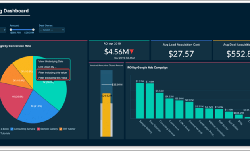Click the Sample Gallery bar showing $7.57M
The width and height of the screenshot is (250, 151).
[x=140, y=101]
